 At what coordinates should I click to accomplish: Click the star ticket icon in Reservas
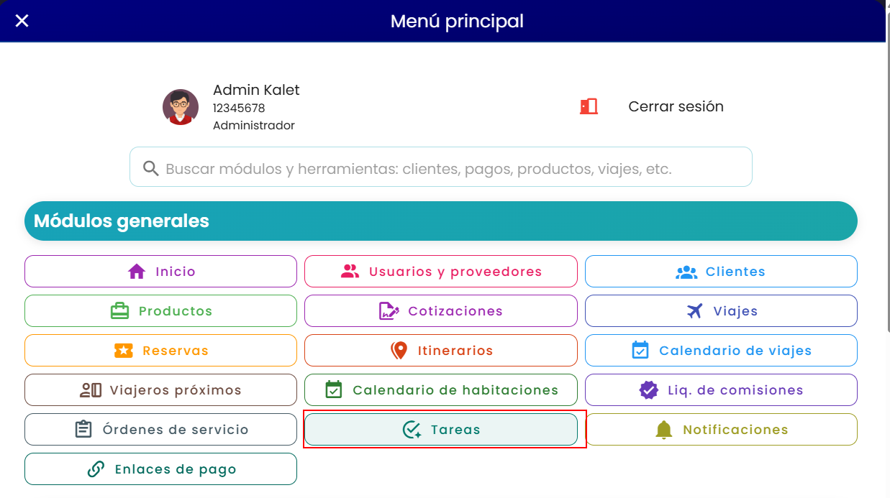[124, 351]
